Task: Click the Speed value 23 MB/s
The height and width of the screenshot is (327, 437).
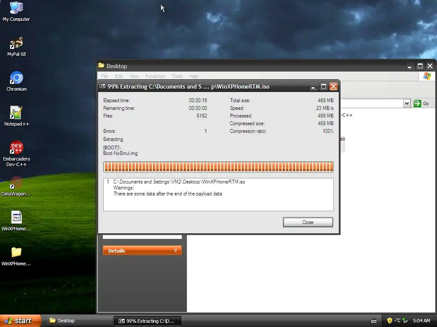Action: 325,108
